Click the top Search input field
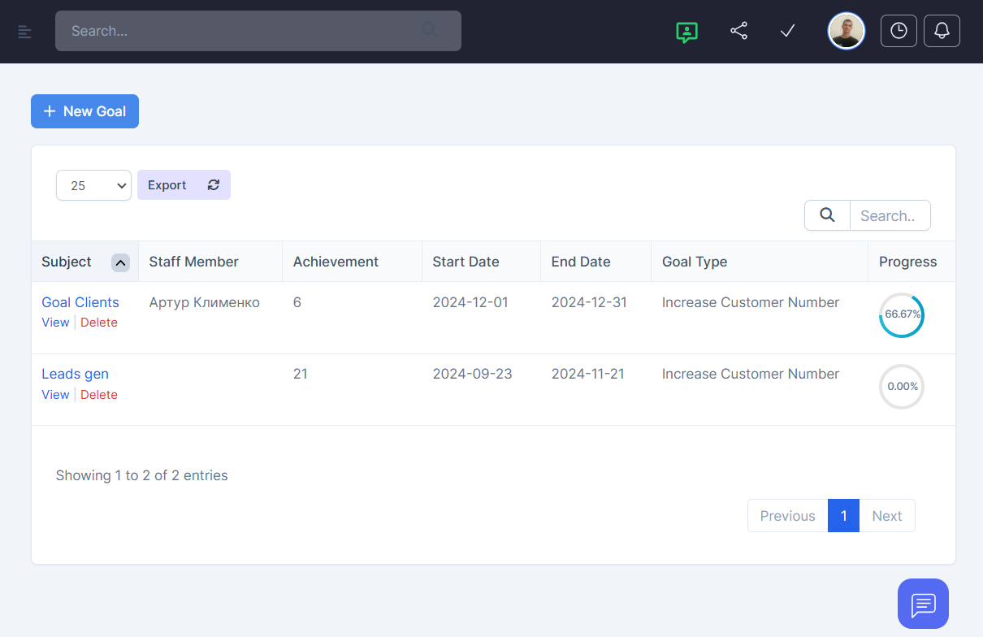Image resolution: width=983 pixels, height=637 pixels. (x=244, y=31)
